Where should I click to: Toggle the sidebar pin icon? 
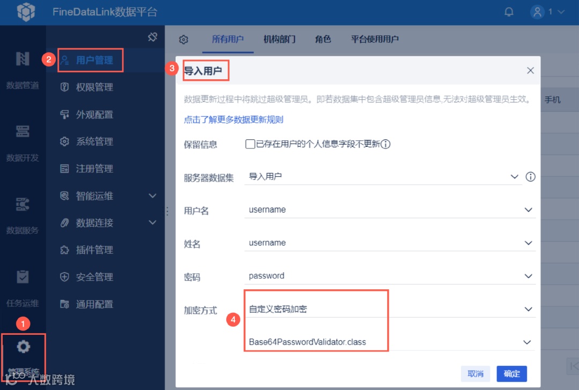pos(152,37)
